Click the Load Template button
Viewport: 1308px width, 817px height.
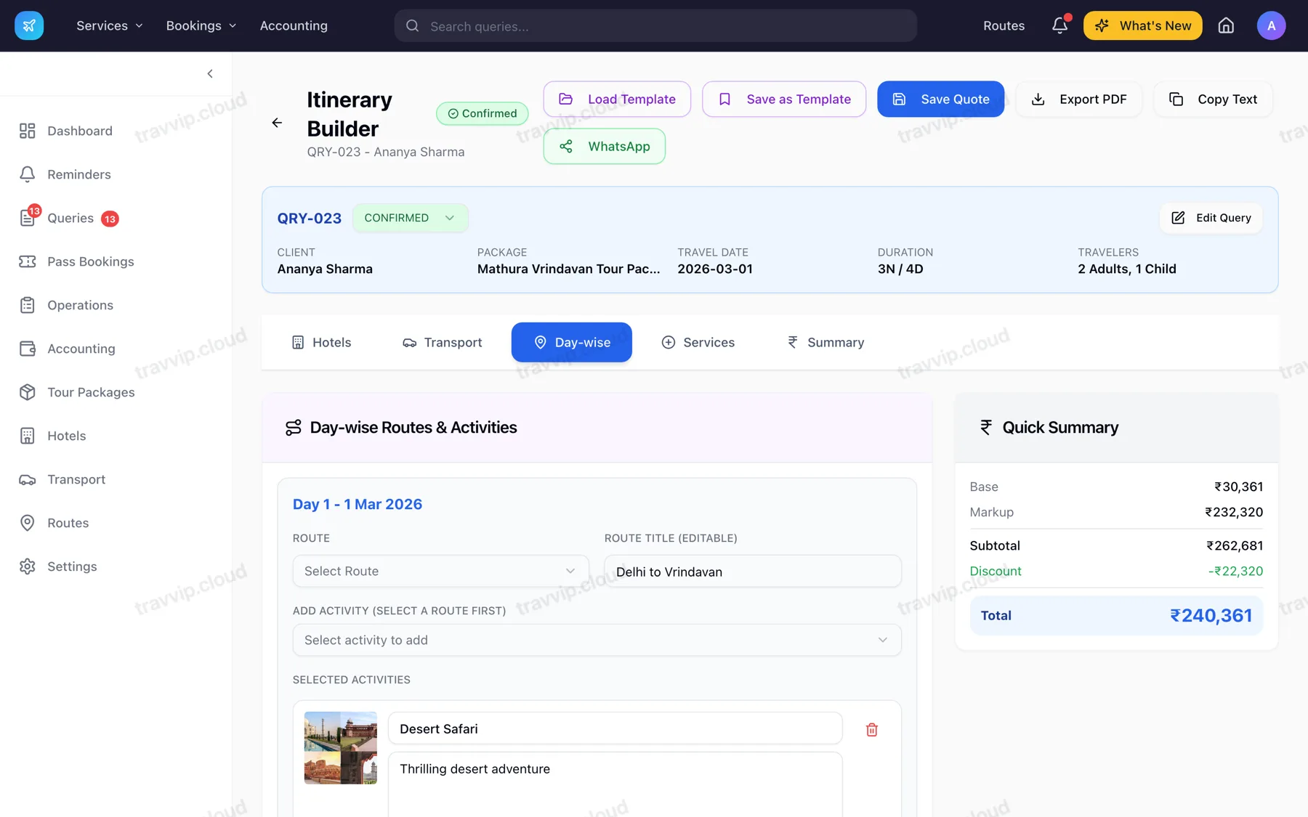[x=617, y=99]
